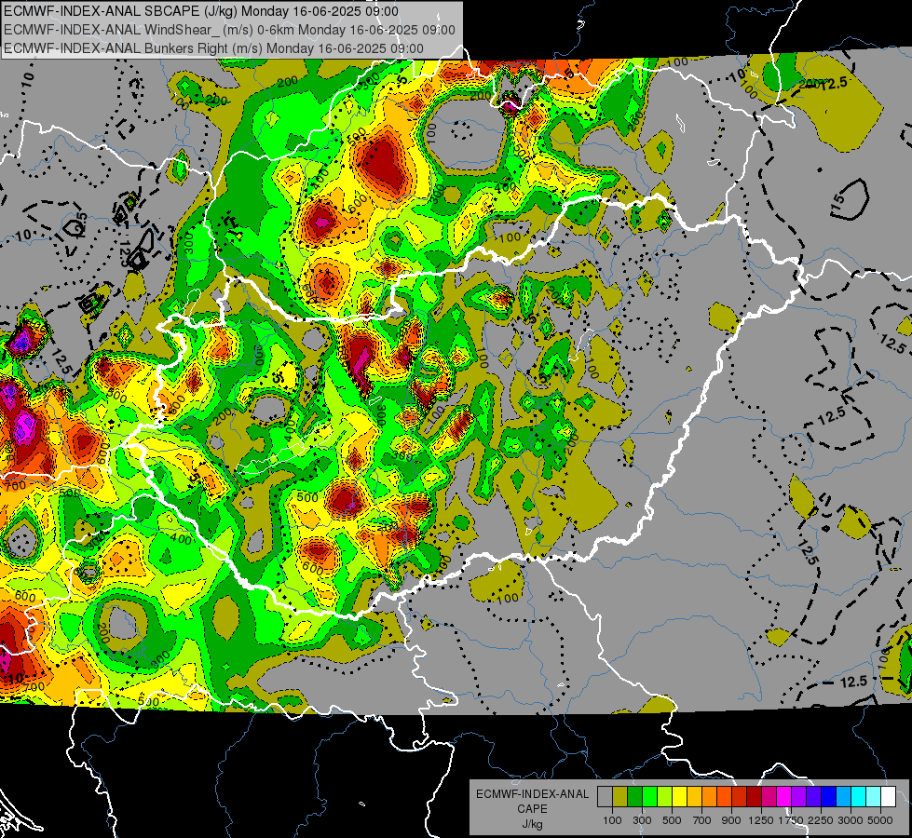Select the white legend swatch
Viewport: 912px width, 838px height.
click(x=888, y=796)
